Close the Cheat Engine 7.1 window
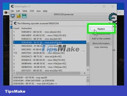 pyautogui.click(x=113, y=6)
